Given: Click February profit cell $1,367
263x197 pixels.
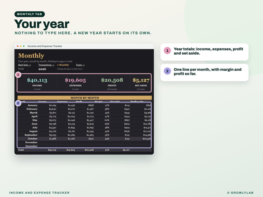Looking at the screenshot, I should click(x=90, y=109).
